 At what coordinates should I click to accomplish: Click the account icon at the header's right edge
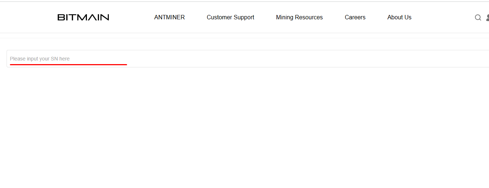487,17
